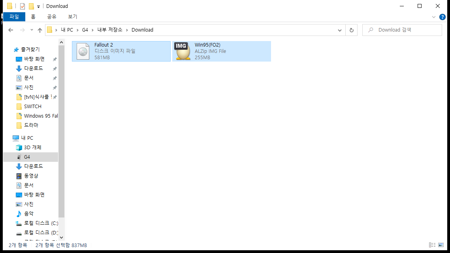450x253 pixels.
Task: Click quick access New Folder icon
Action: click(31, 6)
